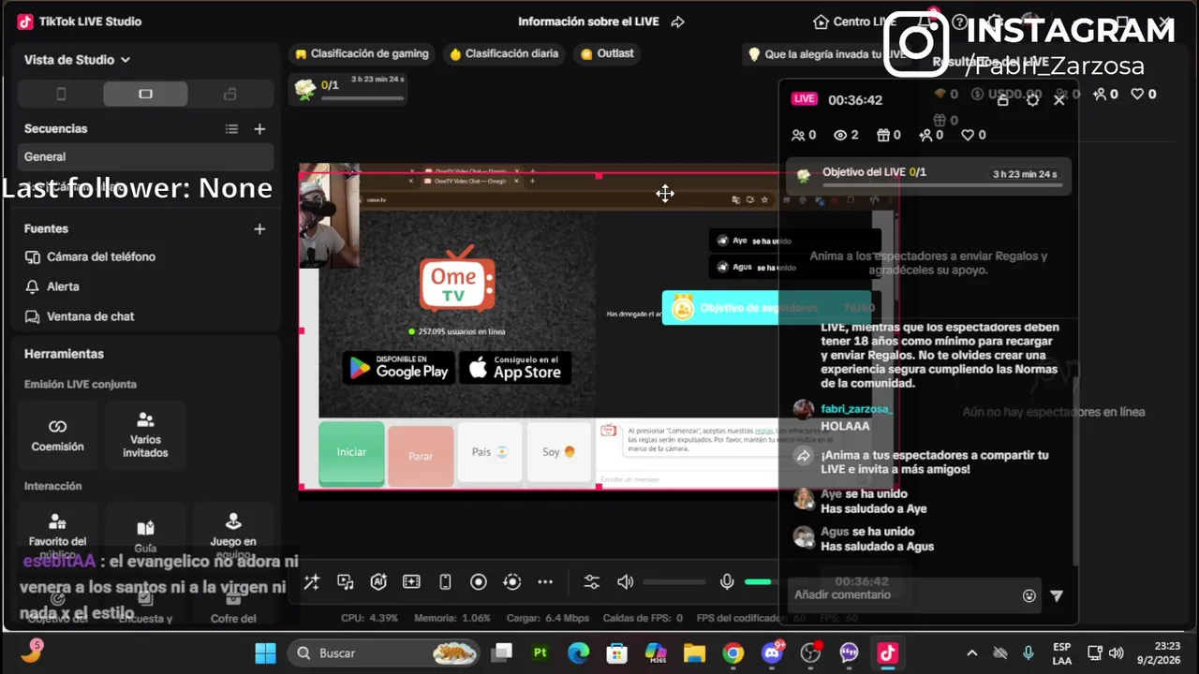The width and height of the screenshot is (1199, 674).
Task: Open Clasificación de gaming ranking
Action: pyautogui.click(x=362, y=53)
